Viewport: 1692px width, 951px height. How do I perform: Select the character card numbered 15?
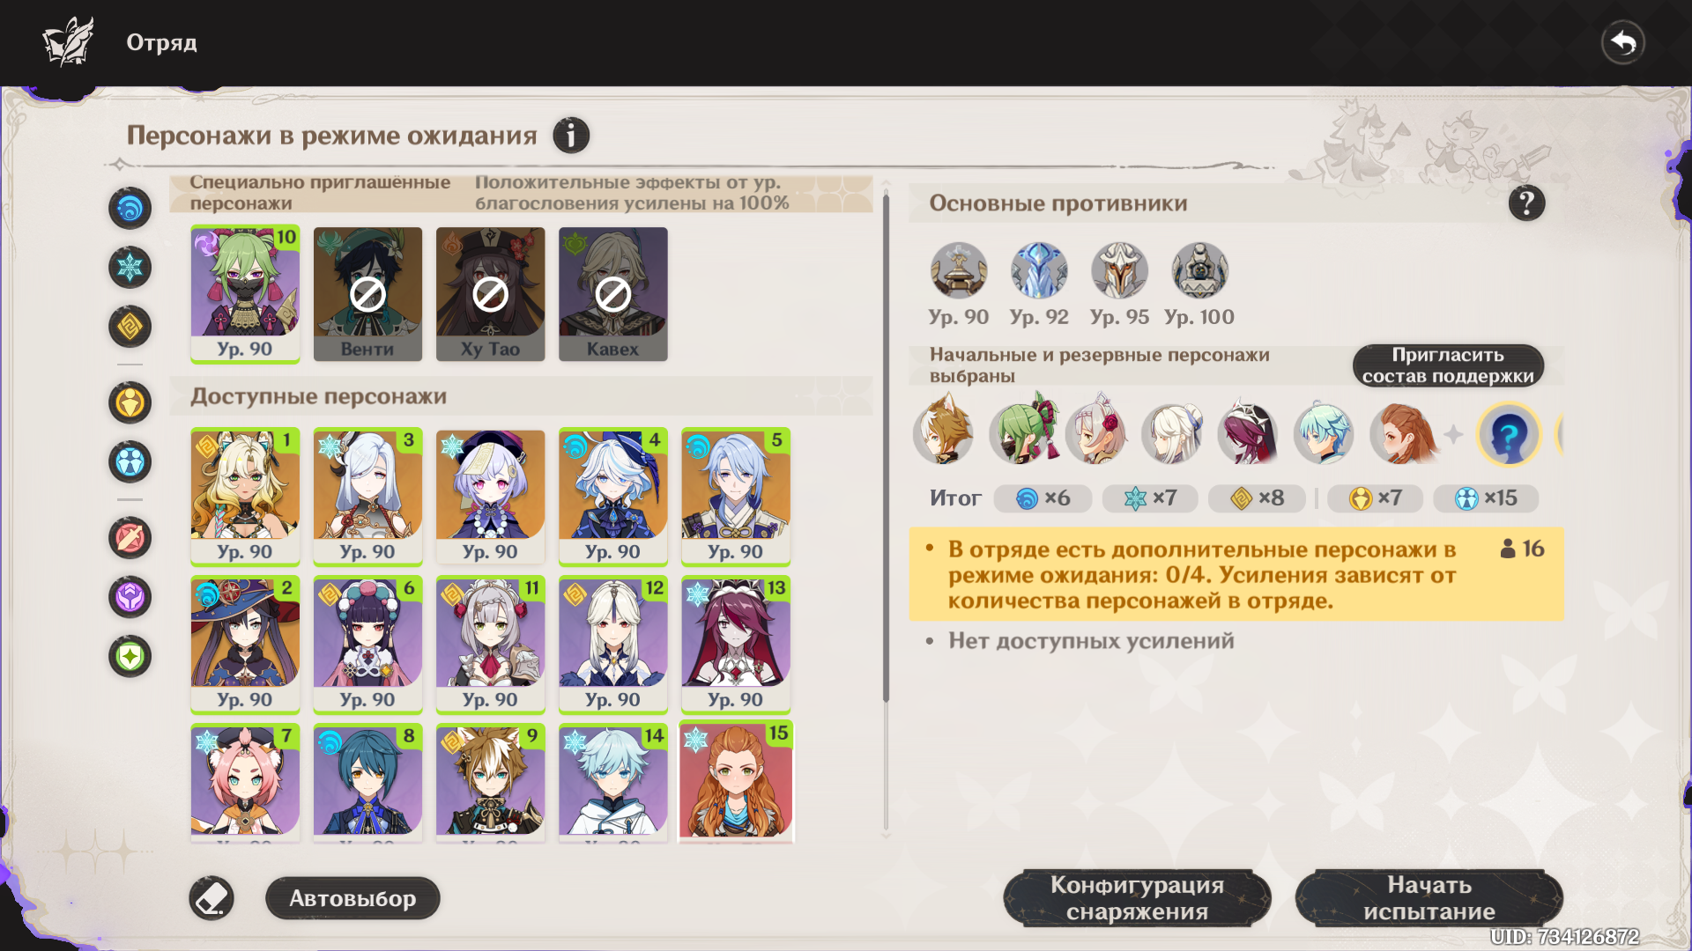tap(736, 782)
